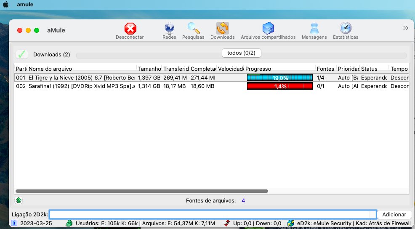Click the green users icon in status bar
This screenshot has height=229, width=415.
click(69, 223)
